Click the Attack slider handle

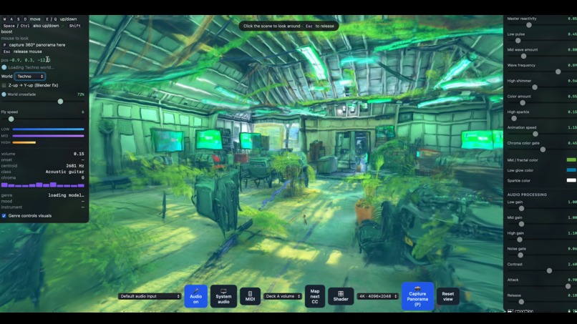coord(568,286)
